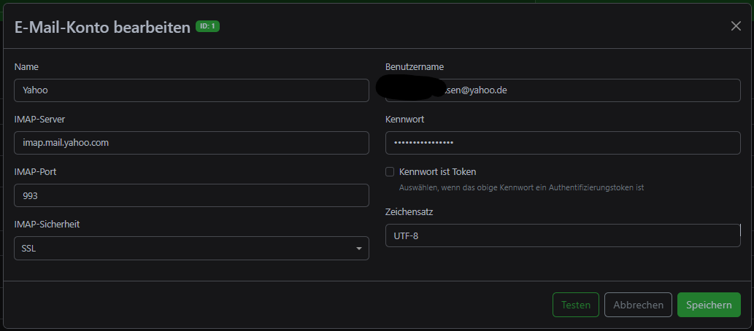754x331 pixels.
Task: Click the 'Kennwort ist Token' label text
Action: click(438, 172)
